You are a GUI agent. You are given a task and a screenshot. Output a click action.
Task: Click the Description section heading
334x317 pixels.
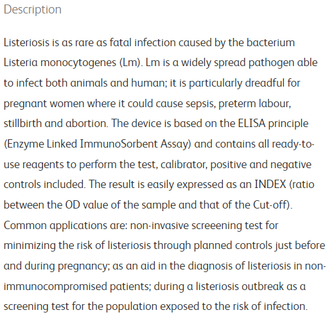coord(33,10)
